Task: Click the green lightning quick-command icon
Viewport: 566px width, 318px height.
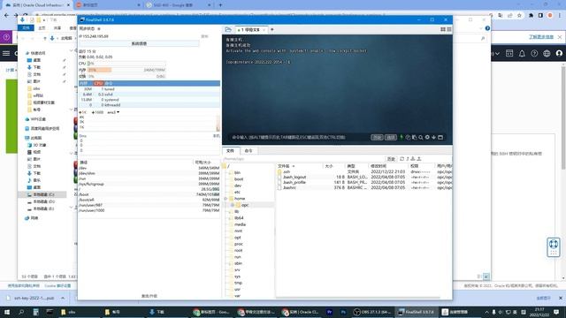Action: pyautogui.click(x=402, y=138)
